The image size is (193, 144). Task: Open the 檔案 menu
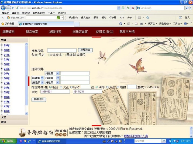point(5,13)
